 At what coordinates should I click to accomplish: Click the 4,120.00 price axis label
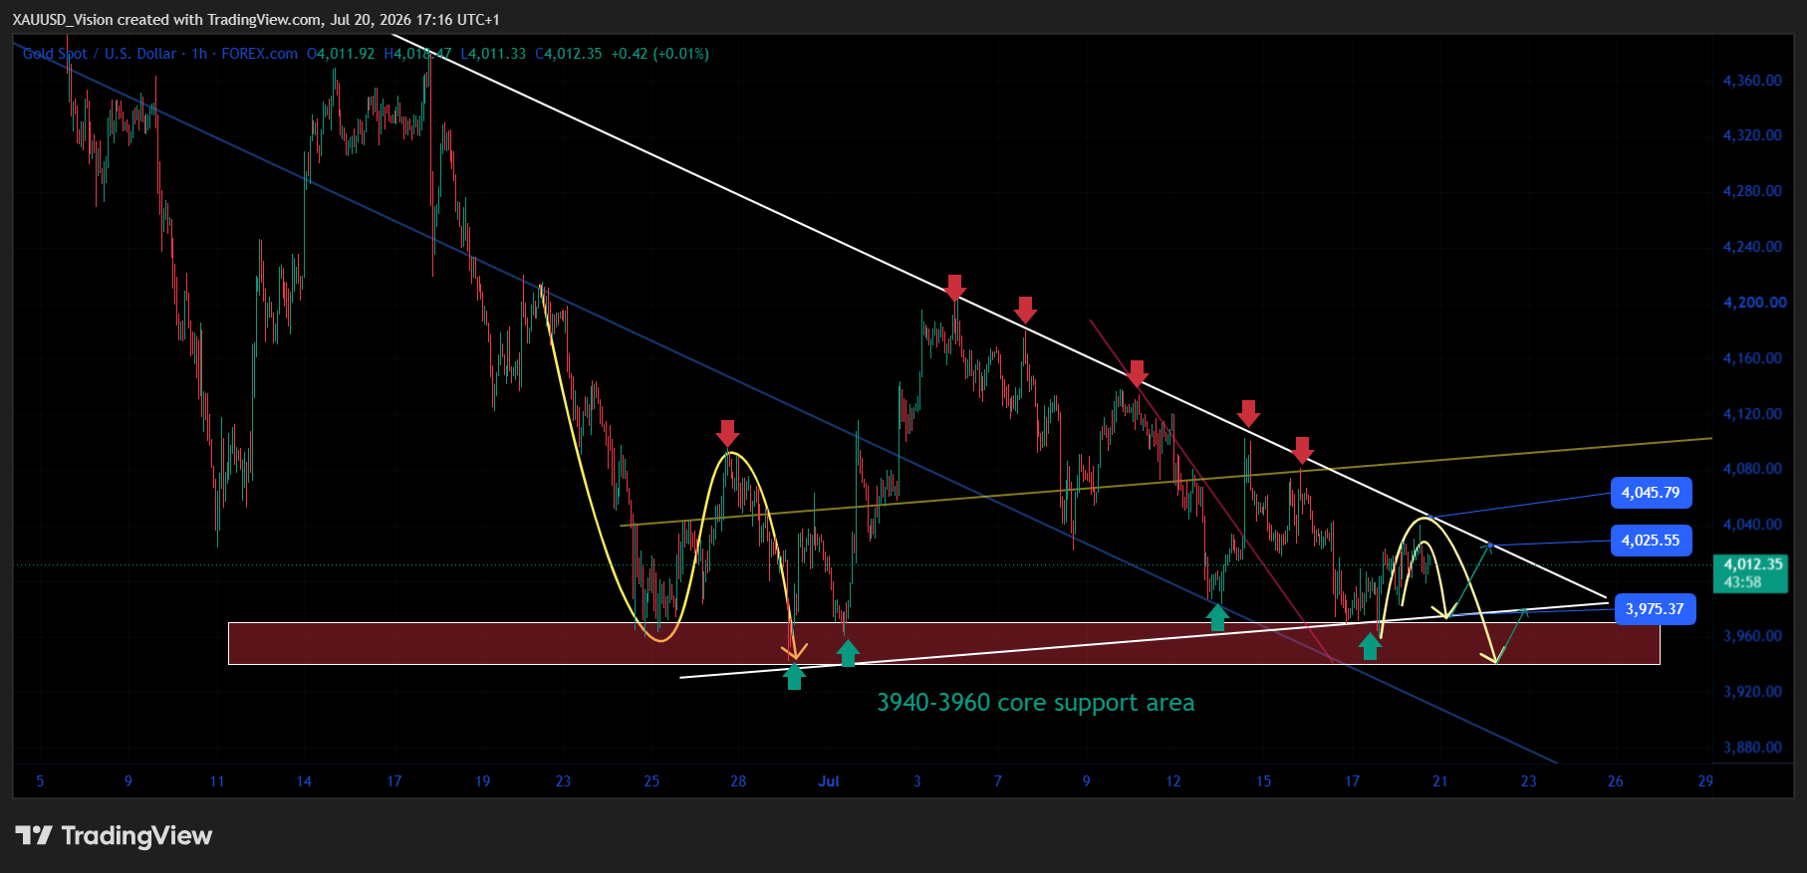(1752, 414)
